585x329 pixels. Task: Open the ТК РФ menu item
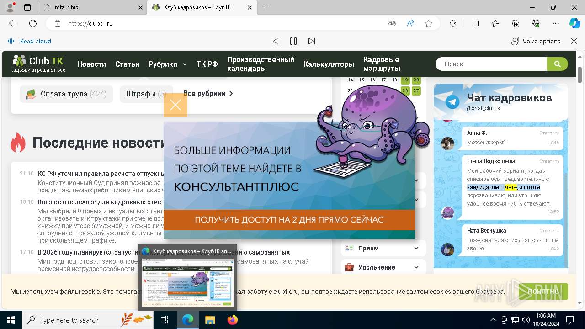207,64
